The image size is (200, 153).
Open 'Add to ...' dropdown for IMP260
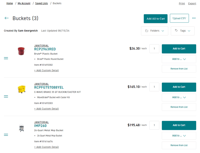pyautogui.click(x=179, y=136)
